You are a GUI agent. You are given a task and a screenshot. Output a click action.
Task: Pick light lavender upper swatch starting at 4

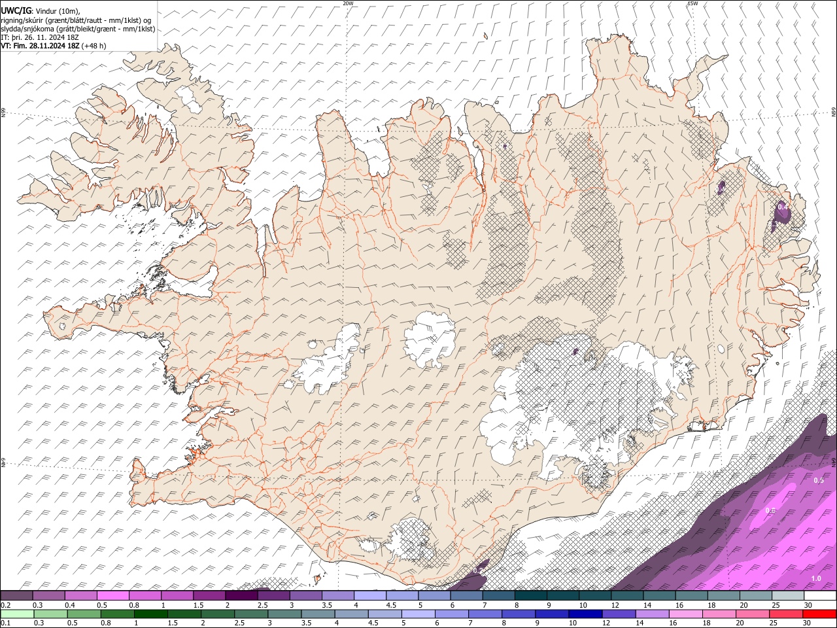pos(369,595)
